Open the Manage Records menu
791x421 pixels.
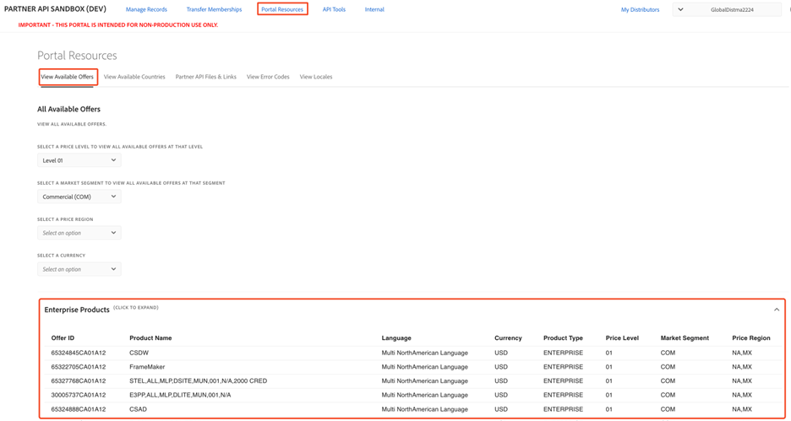(x=146, y=9)
